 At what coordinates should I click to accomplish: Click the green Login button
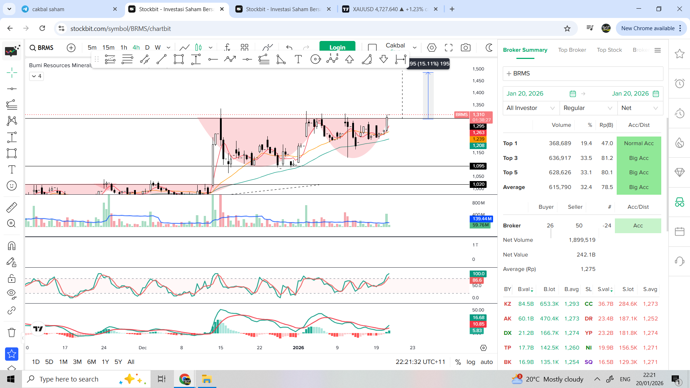(337, 47)
